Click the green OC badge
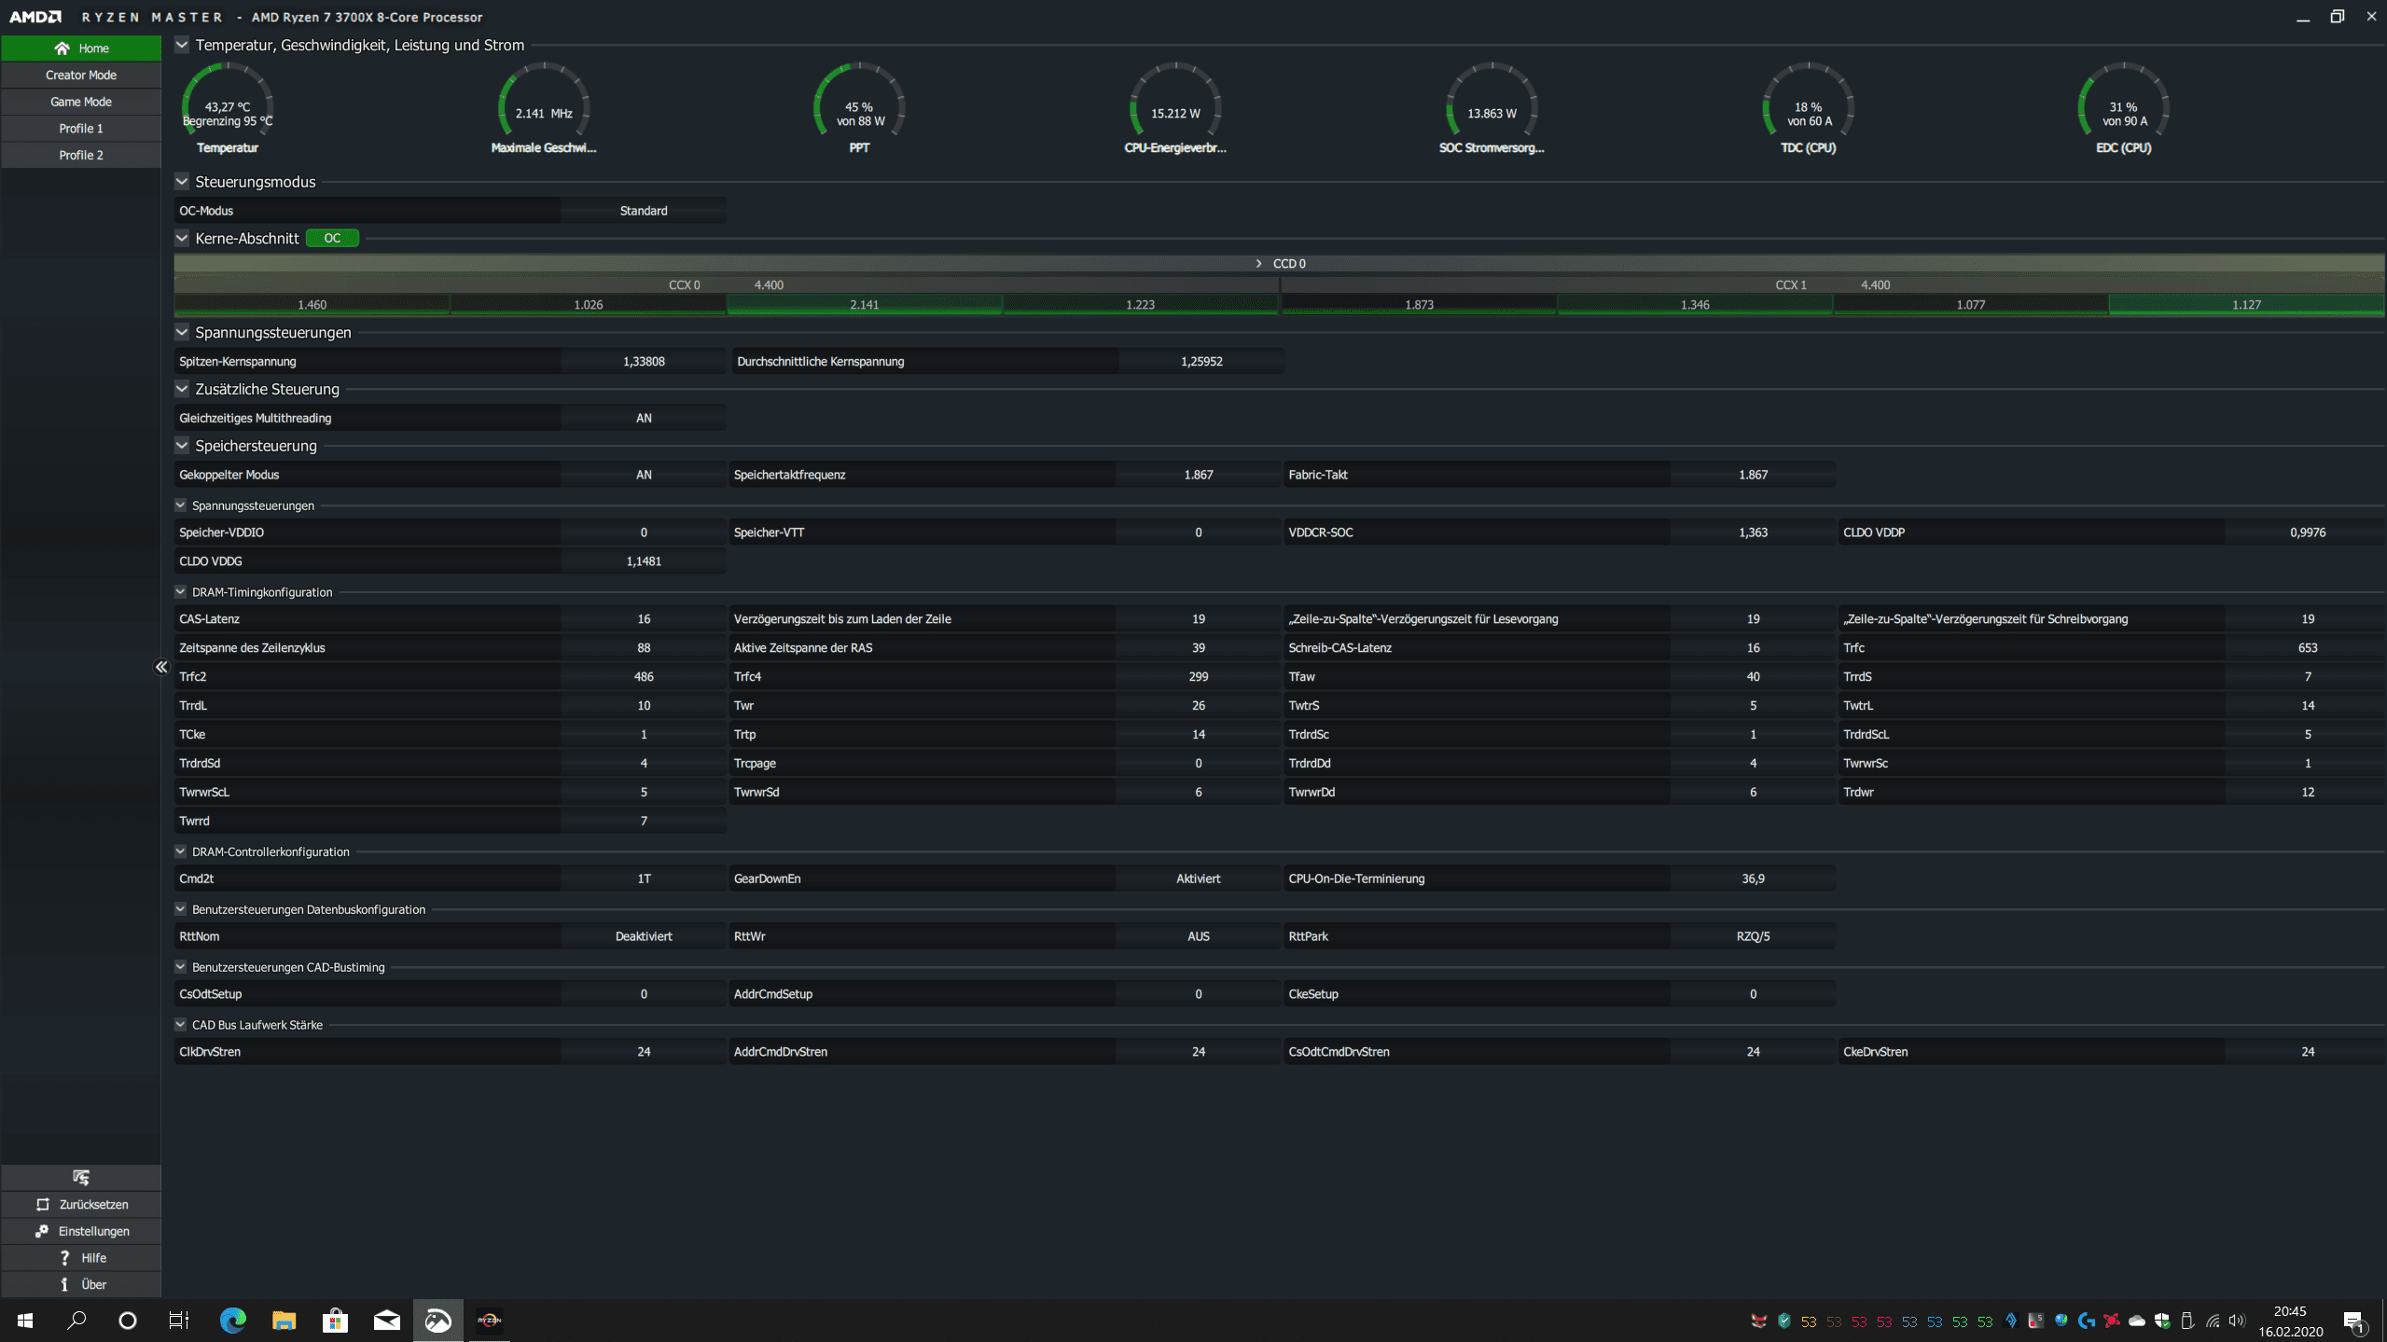 (x=332, y=239)
